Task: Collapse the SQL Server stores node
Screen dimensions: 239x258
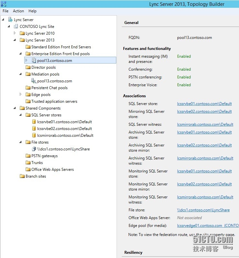Action: point(20,115)
